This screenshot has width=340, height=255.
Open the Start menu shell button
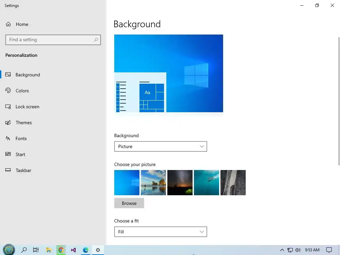[x=9, y=250]
